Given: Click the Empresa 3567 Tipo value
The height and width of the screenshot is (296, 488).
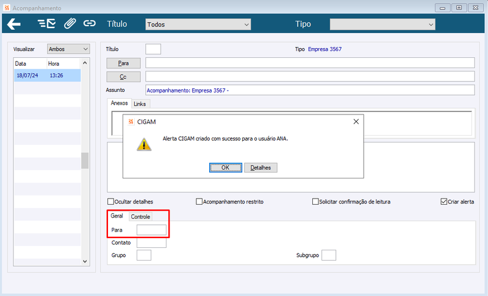Looking at the screenshot, I should [325, 49].
